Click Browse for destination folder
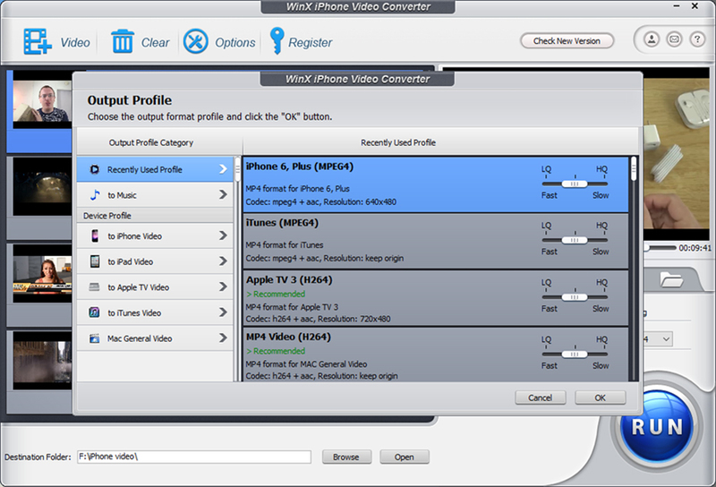The height and width of the screenshot is (487, 716). (x=346, y=457)
